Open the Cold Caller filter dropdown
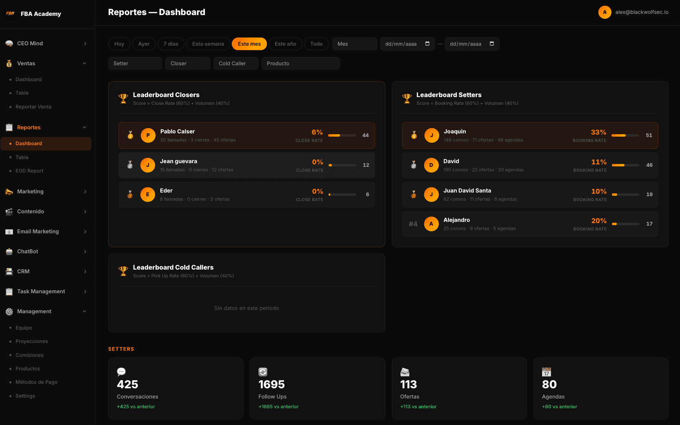The width and height of the screenshot is (680, 425). tap(236, 63)
